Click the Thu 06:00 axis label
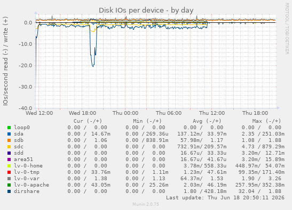Image resolution: width=292 pixels, height=210 pixels. (x=169, y=113)
